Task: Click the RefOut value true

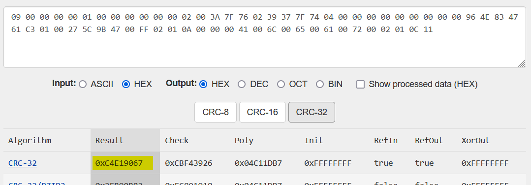Action: [424, 163]
